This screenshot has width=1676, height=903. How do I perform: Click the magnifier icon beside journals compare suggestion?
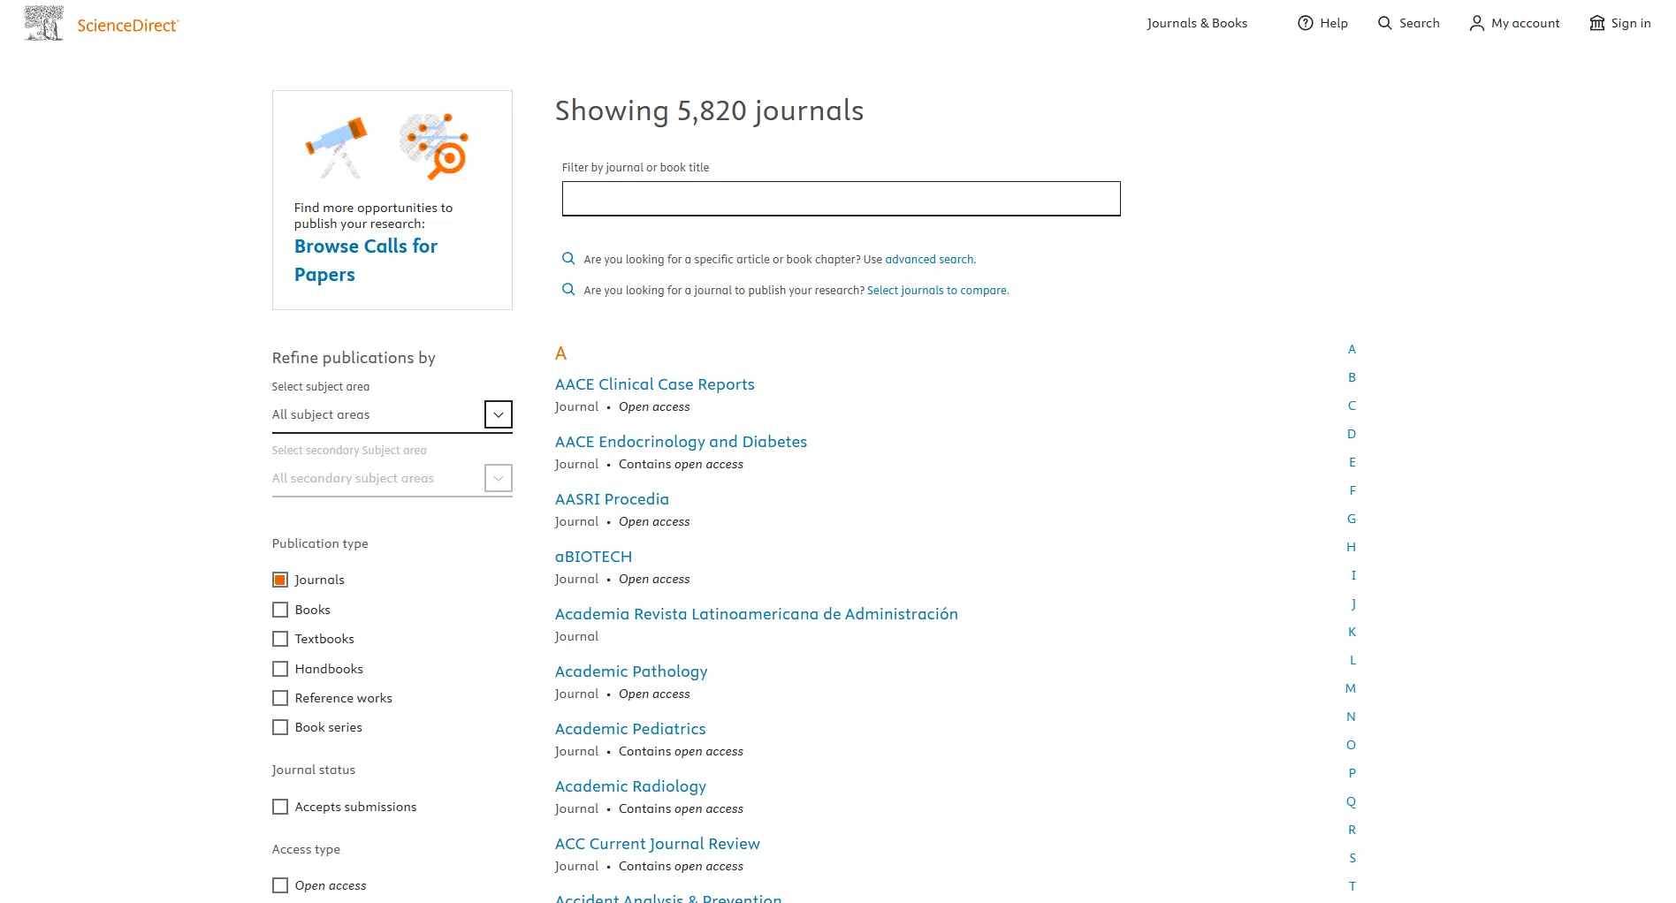(568, 289)
